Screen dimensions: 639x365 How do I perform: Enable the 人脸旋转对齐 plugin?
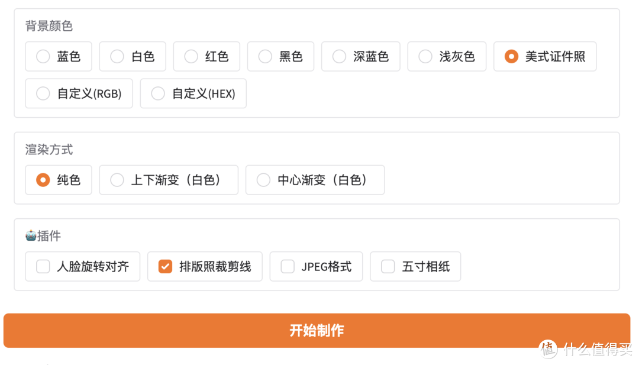click(x=82, y=266)
